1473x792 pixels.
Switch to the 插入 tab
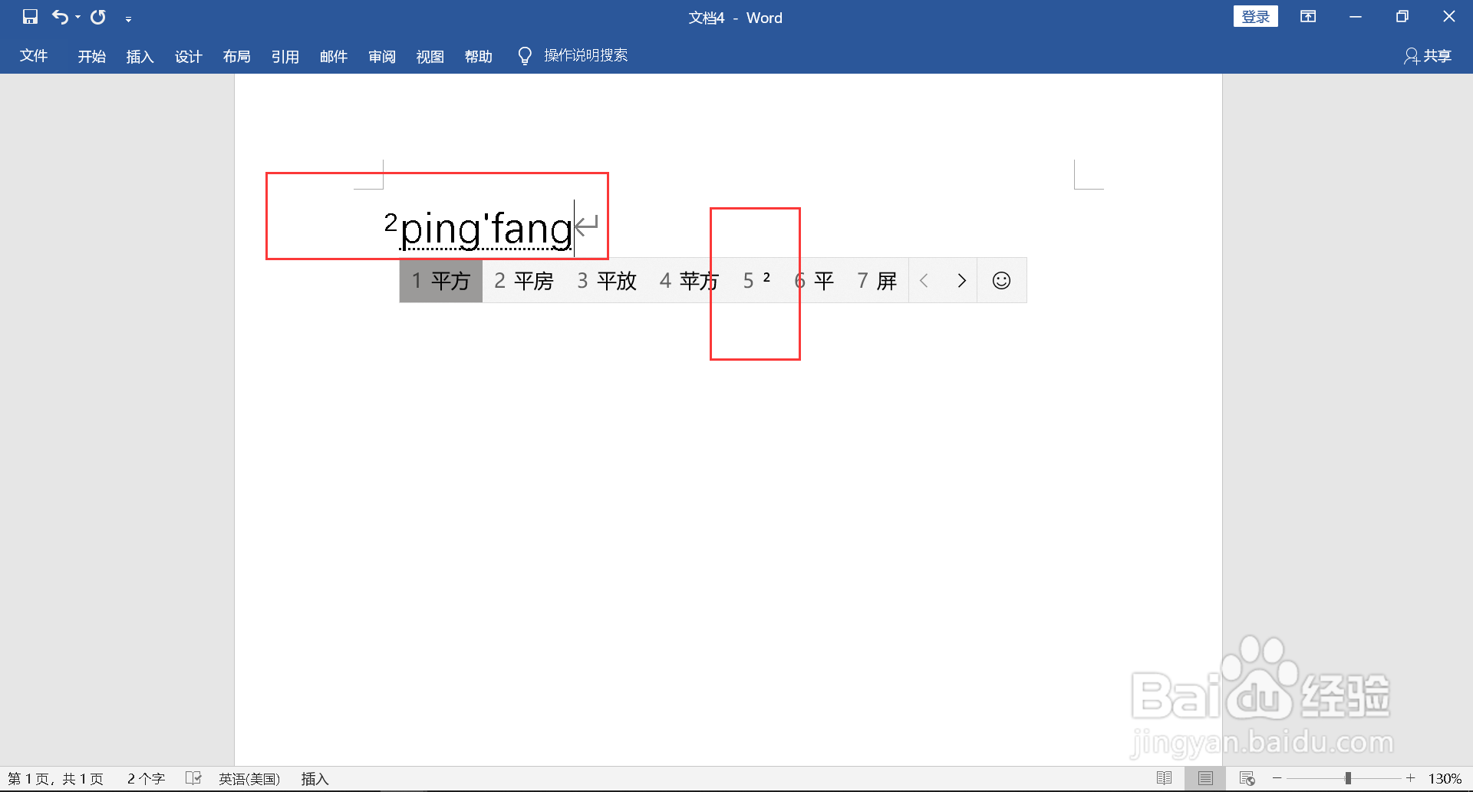(x=140, y=56)
